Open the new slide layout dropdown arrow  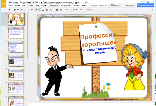coord(12,10)
